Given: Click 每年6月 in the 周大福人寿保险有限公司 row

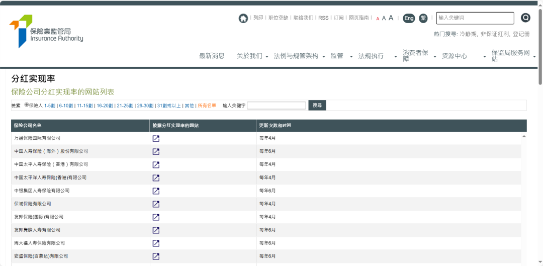Looking at the screenshot, I should coord(267,243).
